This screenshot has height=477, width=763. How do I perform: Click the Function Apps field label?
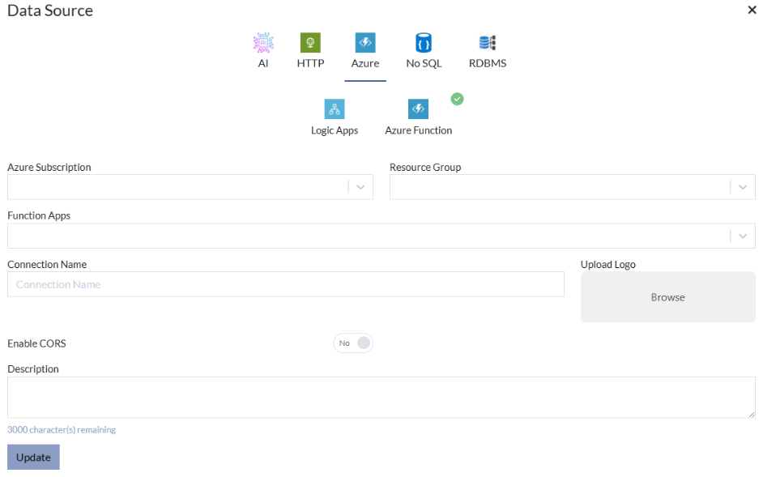pos(38,215)
